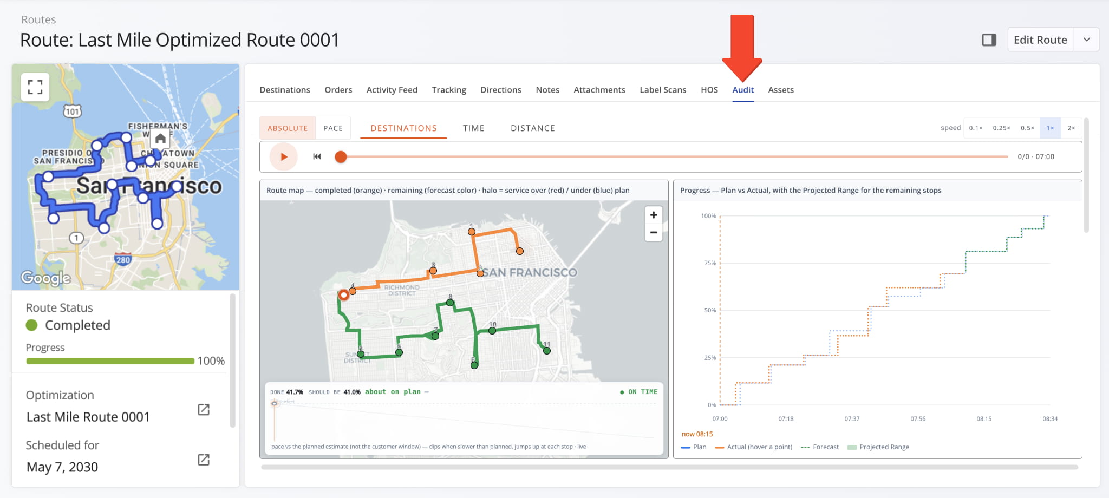This screenshot has height=498, width=1109.
Task: Click stop 3 marker on audit map
Action: click(x=433, y=271)
